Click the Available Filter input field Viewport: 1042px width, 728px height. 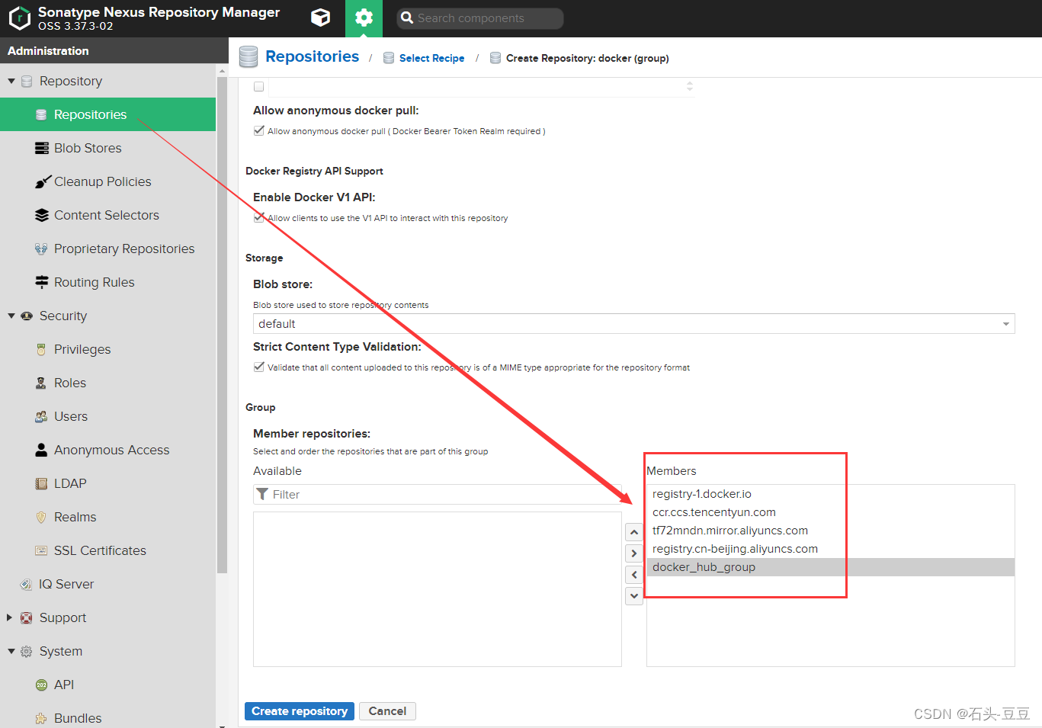click(438, 494)
